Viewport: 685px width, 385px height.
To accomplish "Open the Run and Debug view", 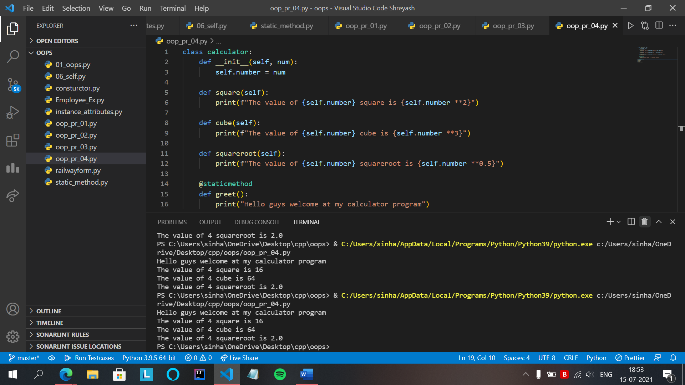I will point(13,112).
